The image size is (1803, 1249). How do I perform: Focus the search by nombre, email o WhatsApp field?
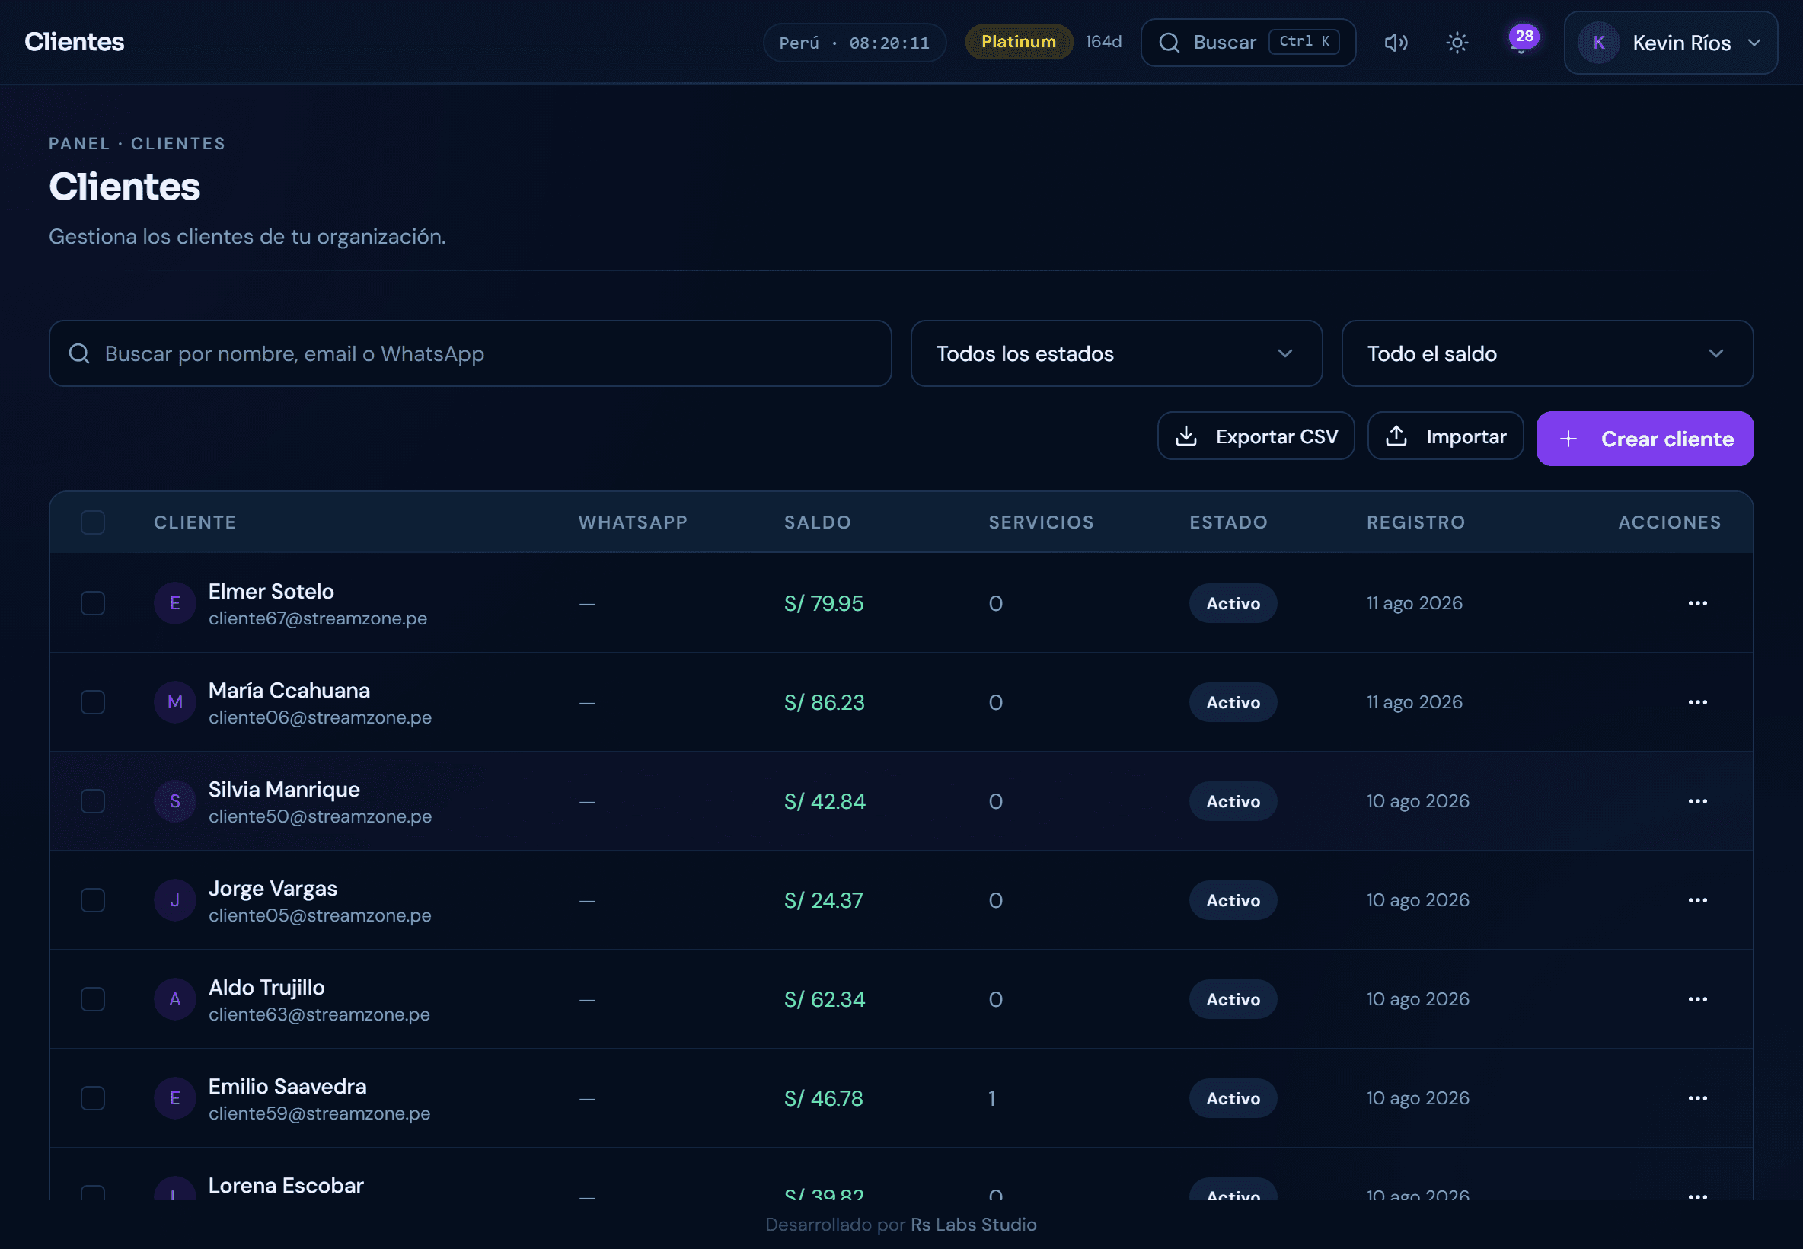point(470,353)
